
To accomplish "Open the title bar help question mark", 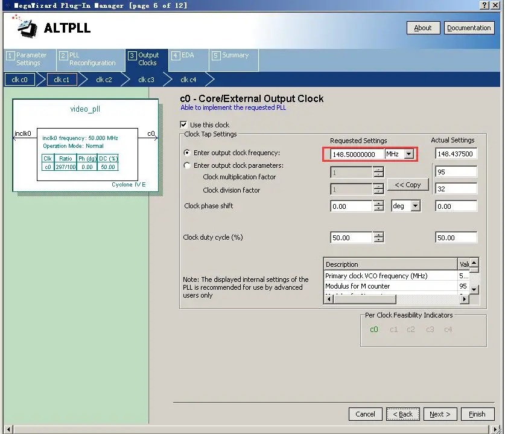I will point(484,5).
